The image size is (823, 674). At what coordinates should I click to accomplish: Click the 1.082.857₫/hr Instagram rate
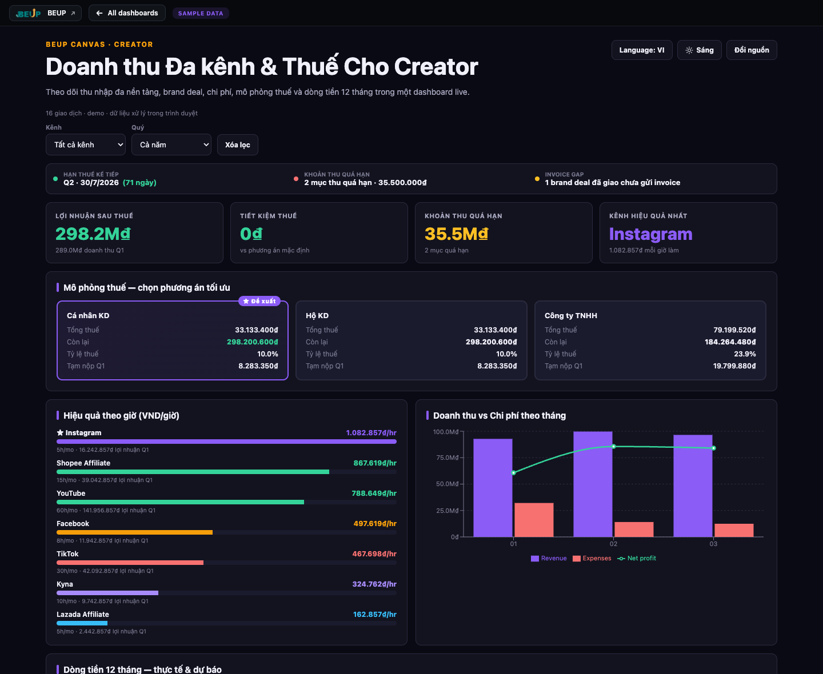click(x=371, y=433)
